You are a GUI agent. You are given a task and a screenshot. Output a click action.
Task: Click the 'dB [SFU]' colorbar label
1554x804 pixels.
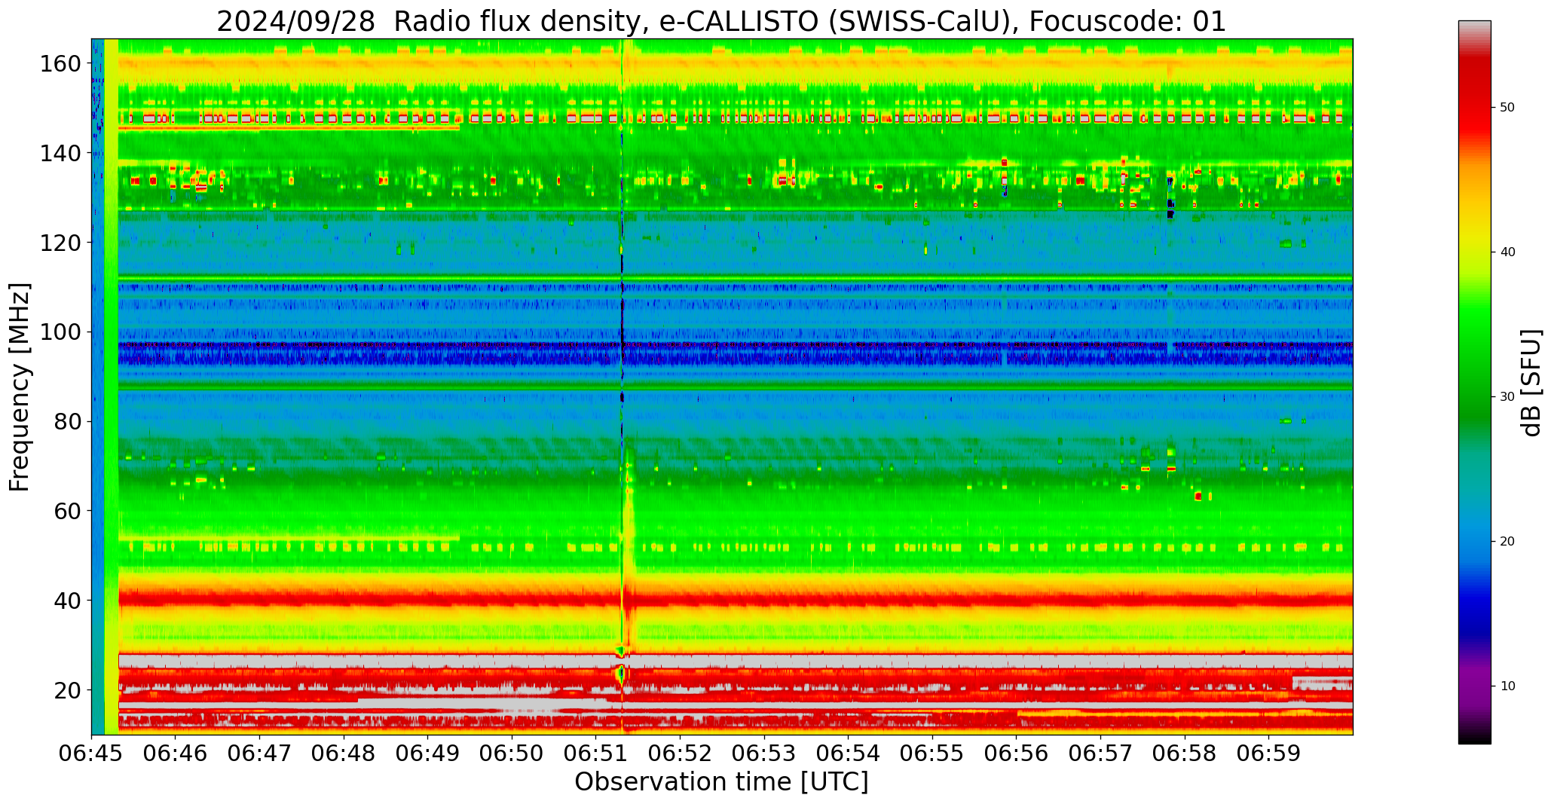tap(1531, 382)
